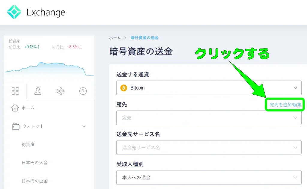Click the 宛先を追加/編集 link
The height and width of the screenshot is (189, 307).
(x=285, y=105)
